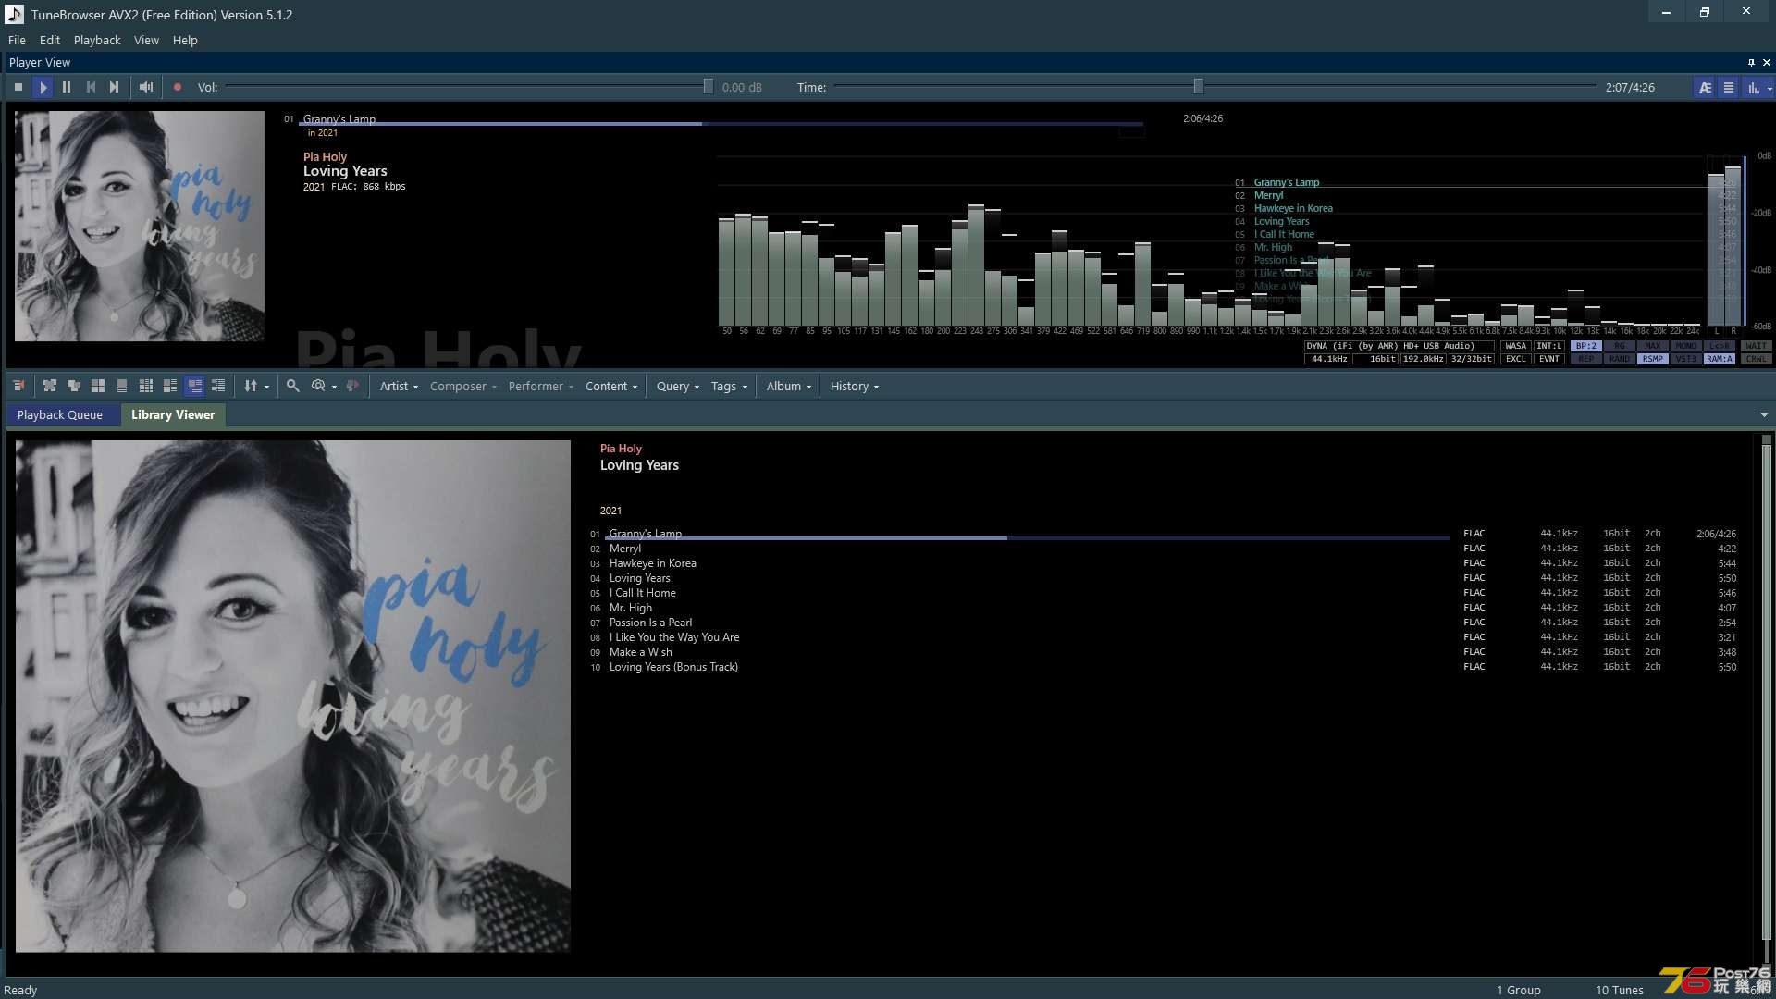
Task: Select the track Hawkeye in Korea in the library
Action: coord(653,563)
